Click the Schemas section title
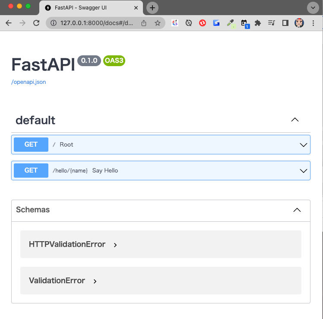The height and width of the screenshot is (319, 323). click(x=33, y=210)
